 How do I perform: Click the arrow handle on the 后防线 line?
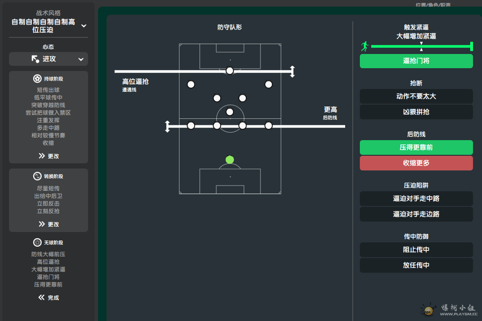pyautogui.click(x=167, y=126)
